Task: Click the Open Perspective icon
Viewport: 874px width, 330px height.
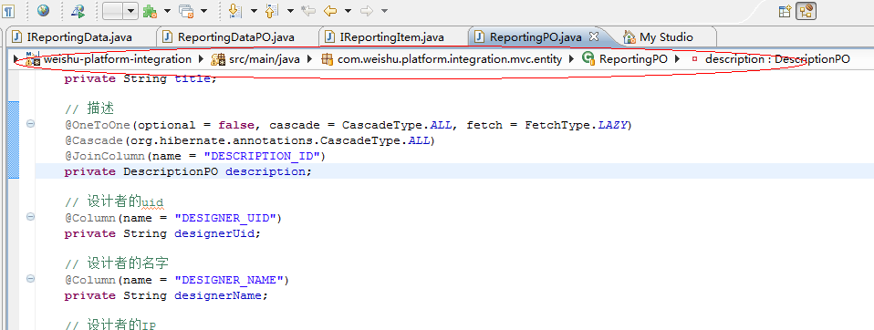Action: 785,11
